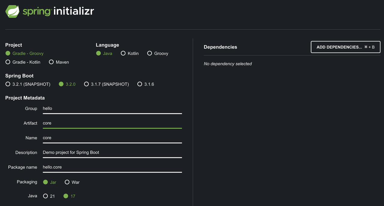Select Gradle - Kotlin project type
The width and height of the screenshot is (384, 206).
coord(23,62)
